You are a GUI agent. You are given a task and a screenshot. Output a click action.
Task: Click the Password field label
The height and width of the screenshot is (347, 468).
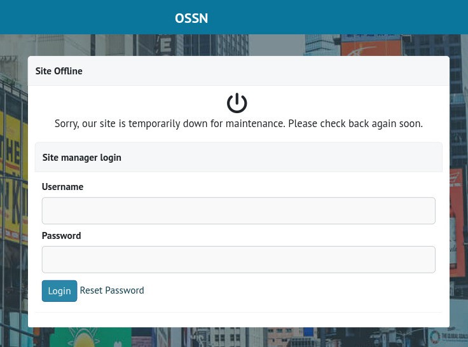61,236
